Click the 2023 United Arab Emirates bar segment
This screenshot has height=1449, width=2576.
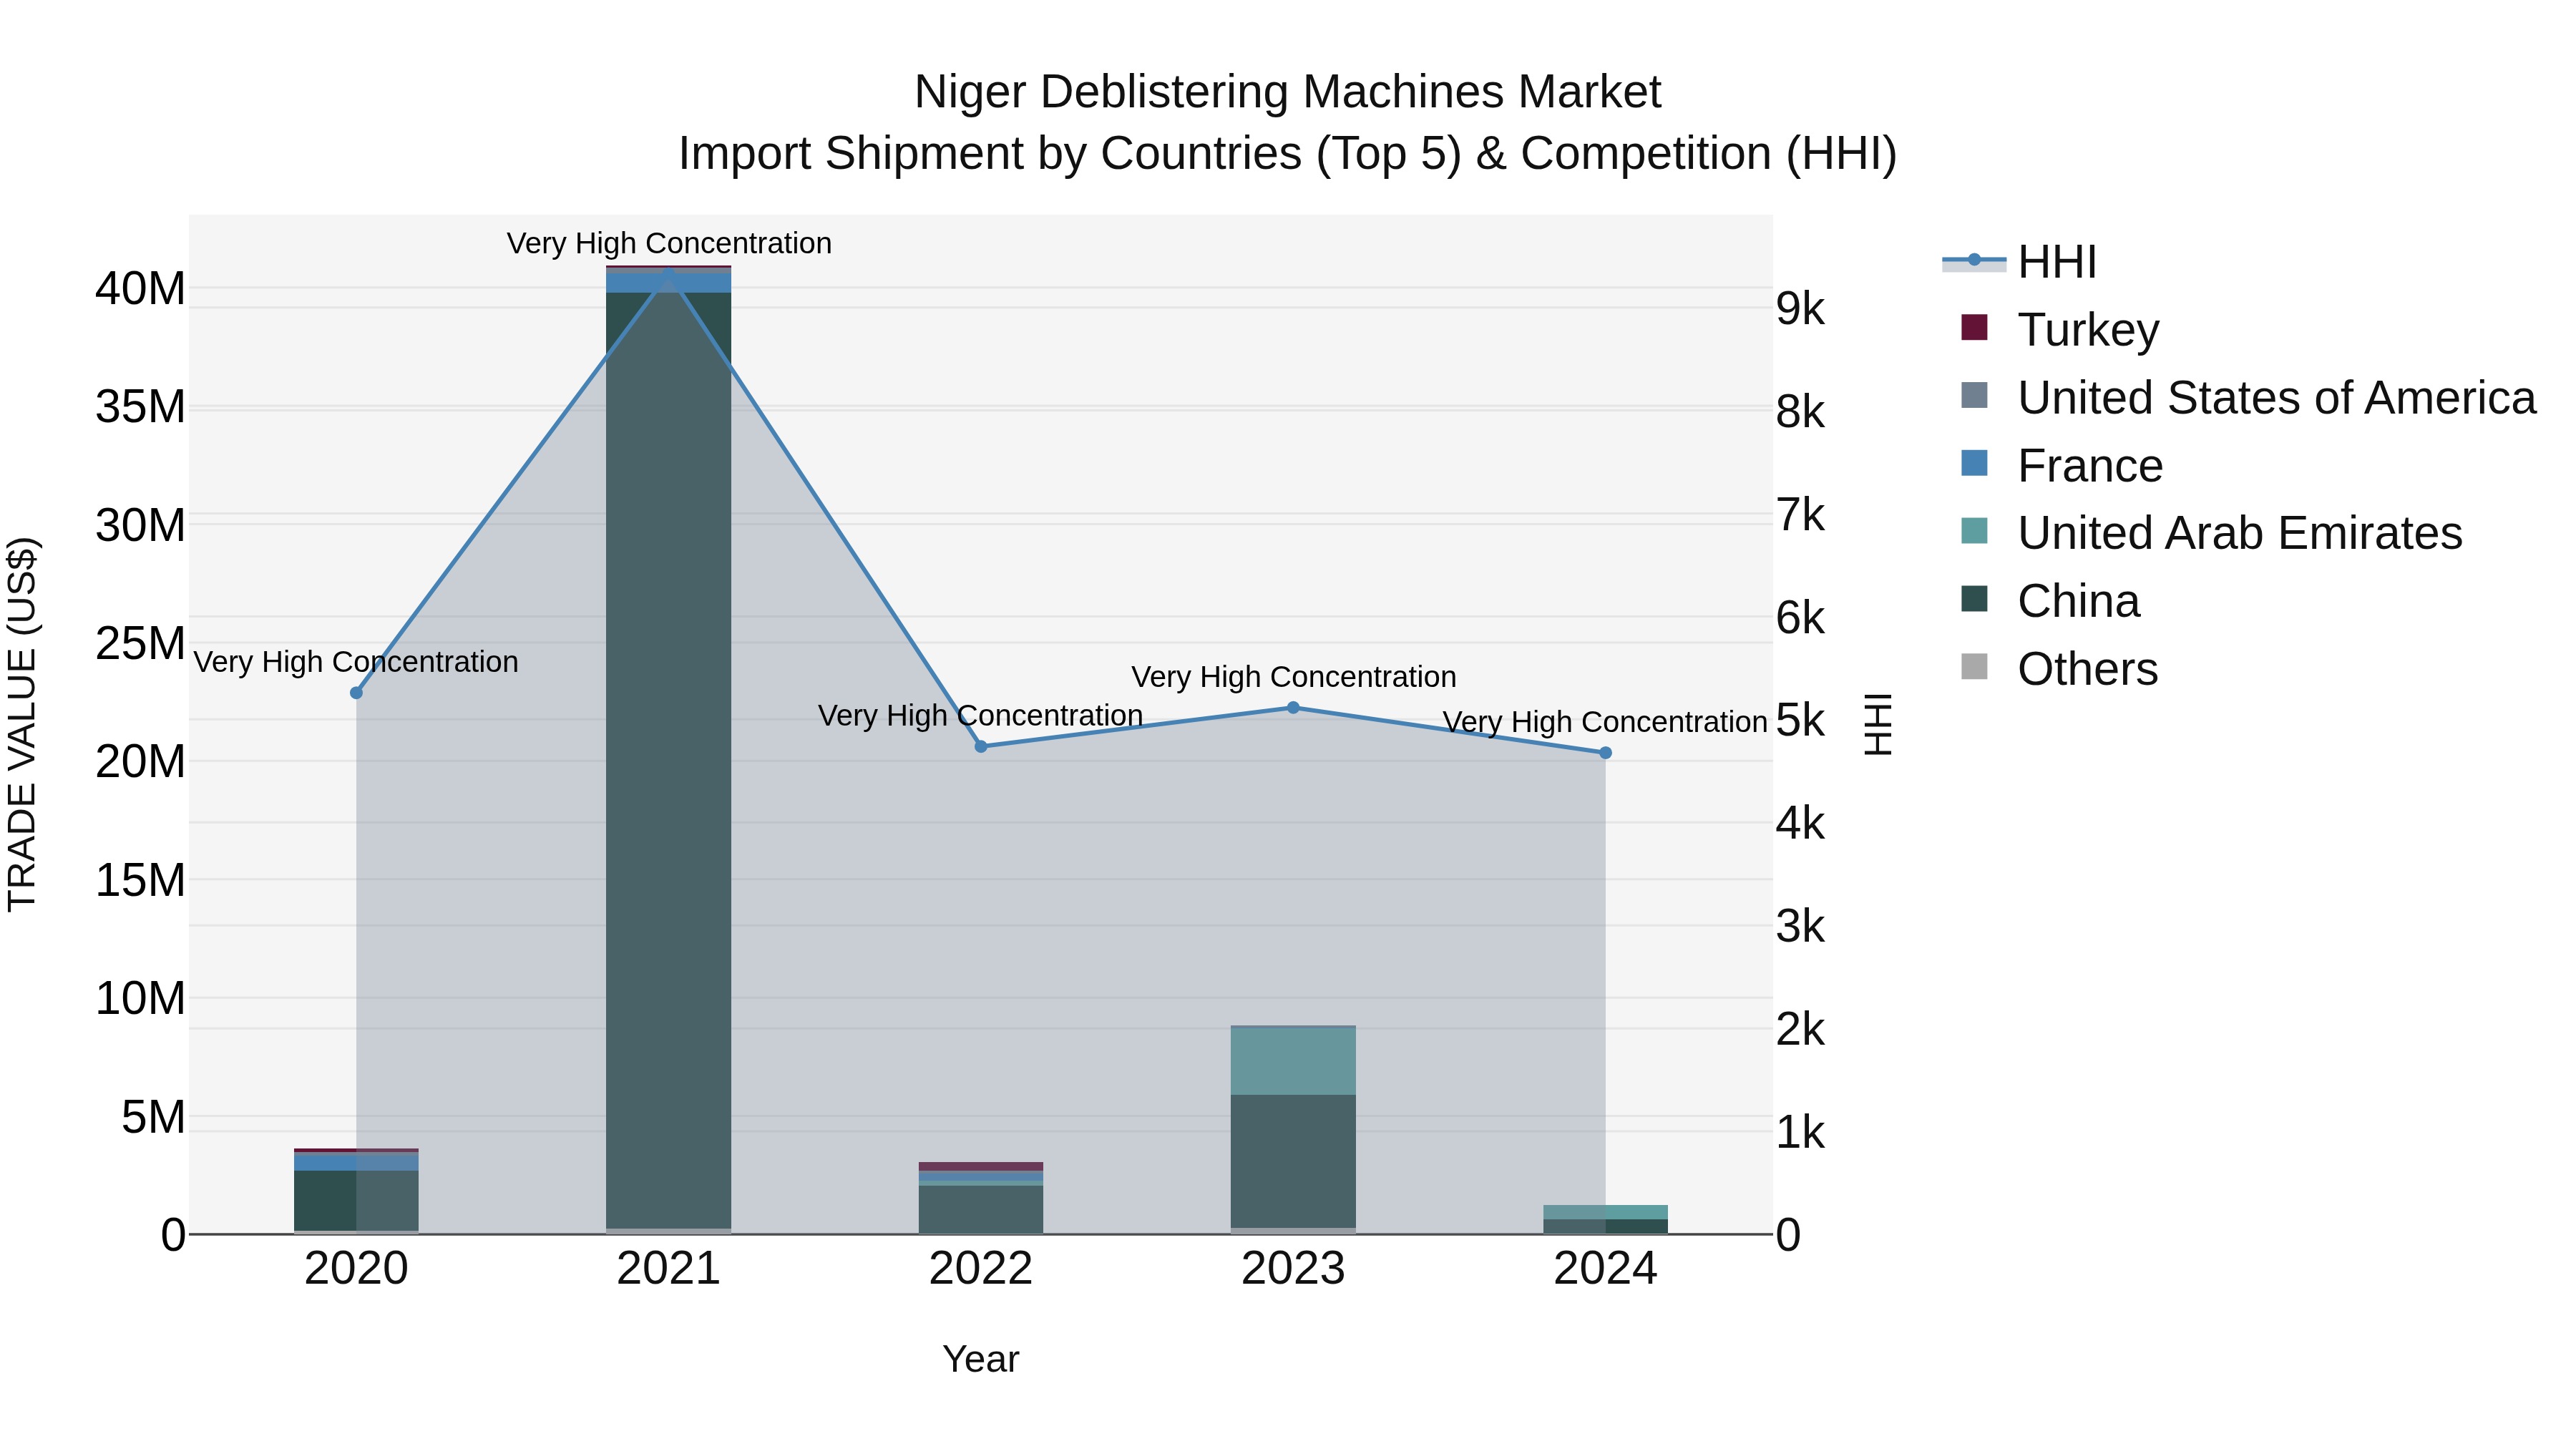coord(1293,1061)
